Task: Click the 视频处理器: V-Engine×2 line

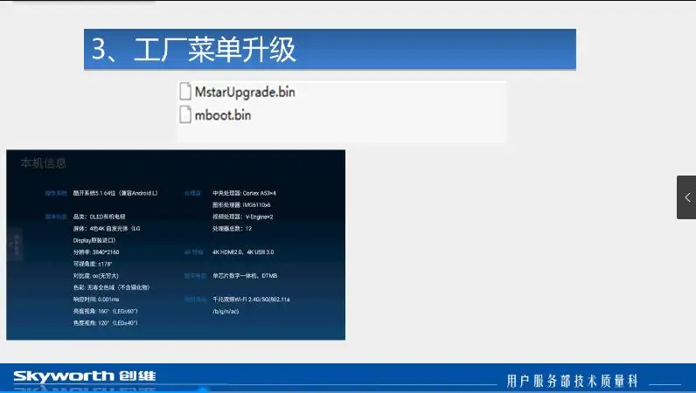Action: click(243, 217)
